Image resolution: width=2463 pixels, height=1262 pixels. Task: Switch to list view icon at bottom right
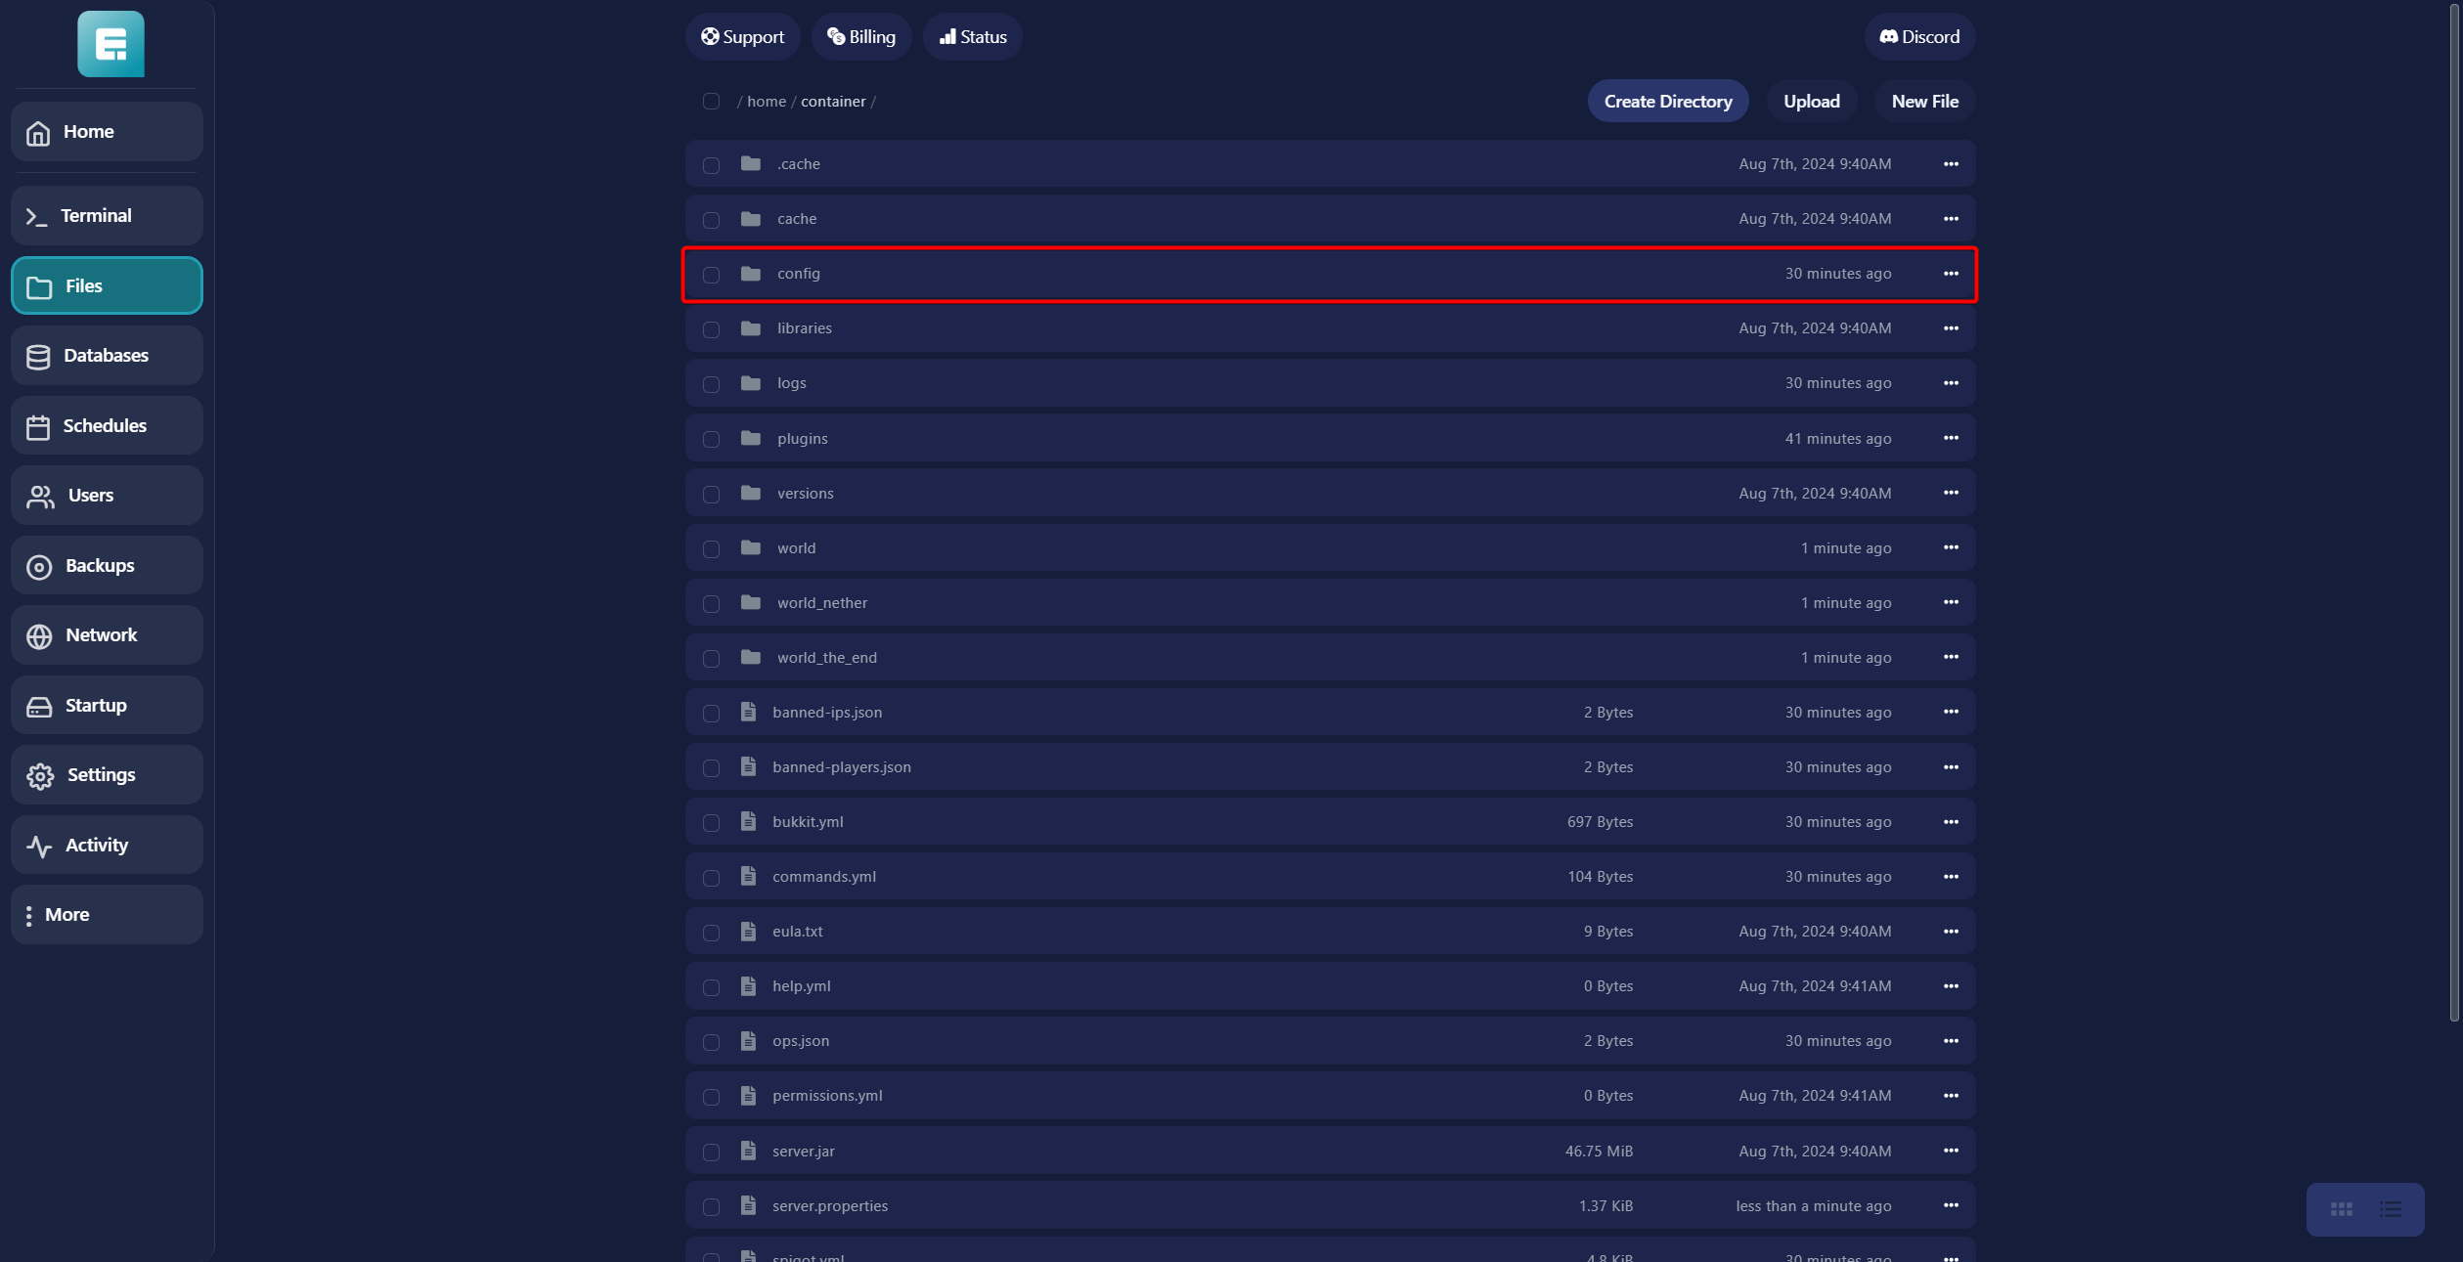(2391, 1209)
